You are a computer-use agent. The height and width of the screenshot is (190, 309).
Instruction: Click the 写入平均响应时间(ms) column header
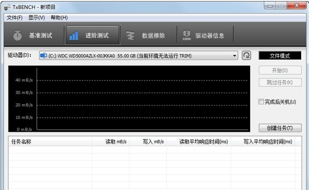click(263, 142)
